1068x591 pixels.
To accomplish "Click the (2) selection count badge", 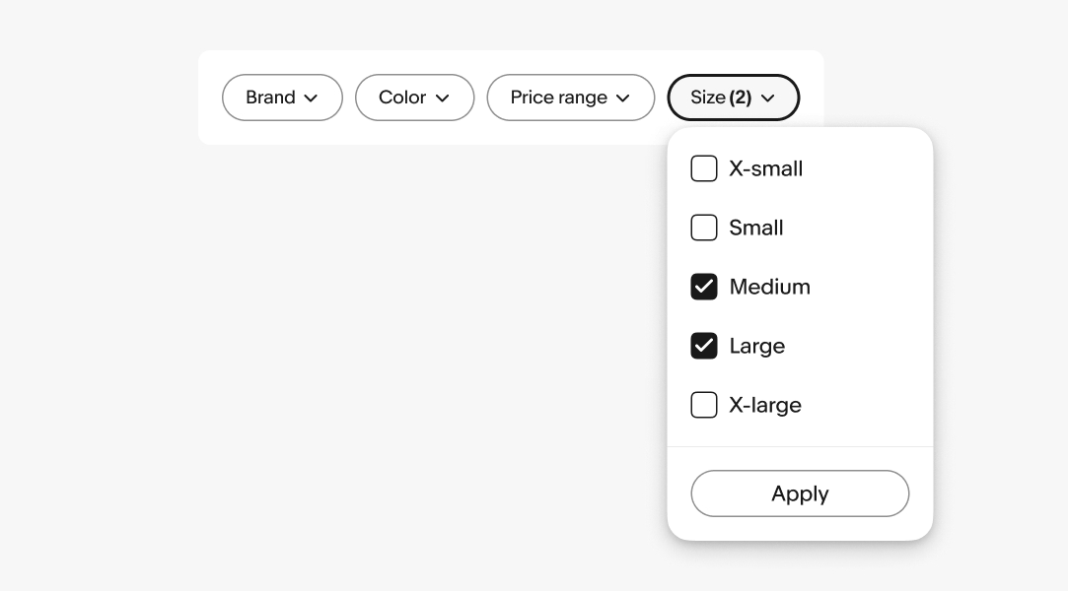I will click(741, 98).
